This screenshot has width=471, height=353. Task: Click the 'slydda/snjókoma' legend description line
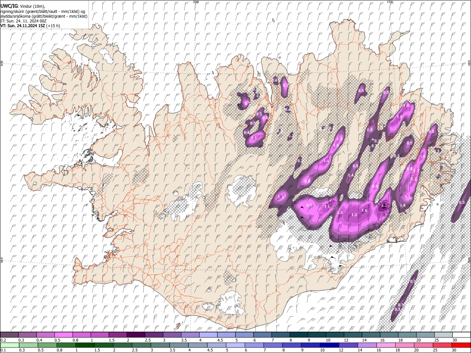[x=44, y=16]
